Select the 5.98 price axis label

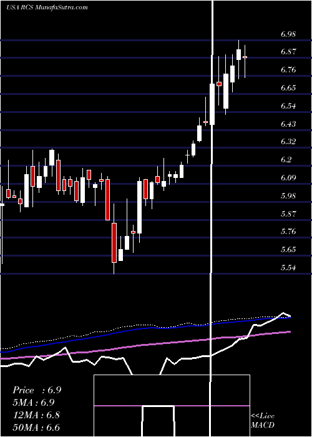point(288,195)
